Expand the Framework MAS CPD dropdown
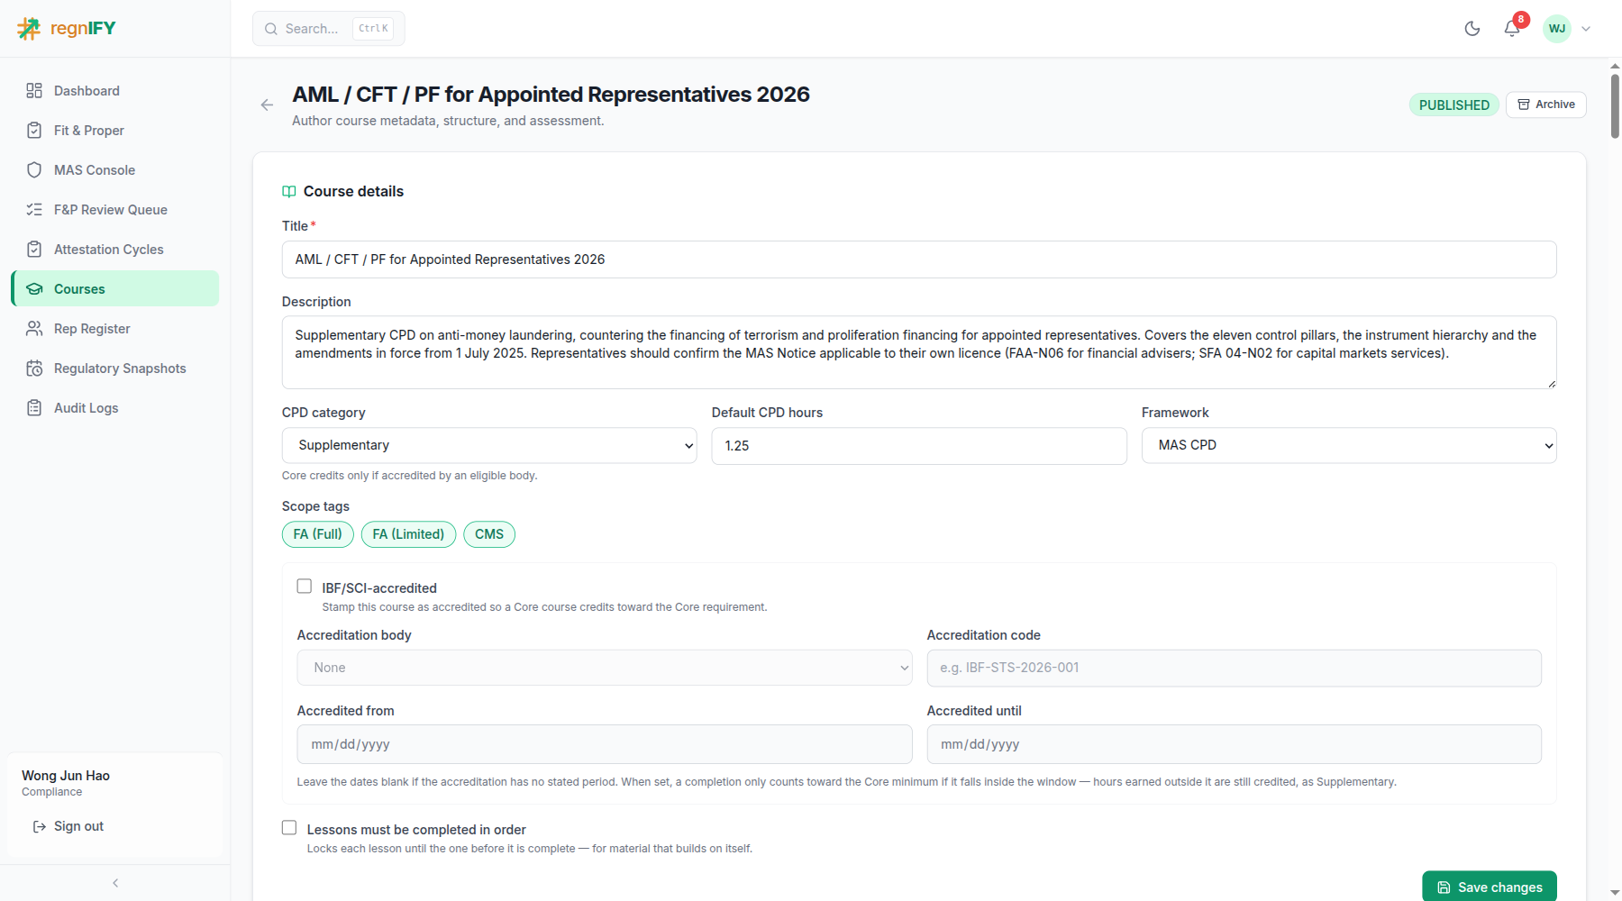Screen dimensions: 1622x901 pyautogui.click(x=1349, y=446)
